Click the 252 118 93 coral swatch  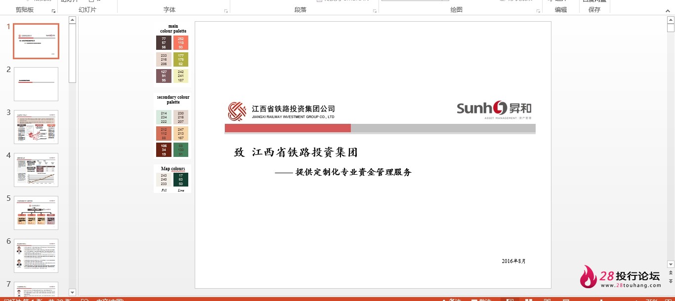point(181,42)
